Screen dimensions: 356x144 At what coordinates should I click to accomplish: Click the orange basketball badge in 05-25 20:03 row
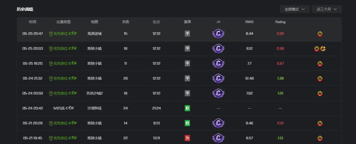[x=323, y=48]
